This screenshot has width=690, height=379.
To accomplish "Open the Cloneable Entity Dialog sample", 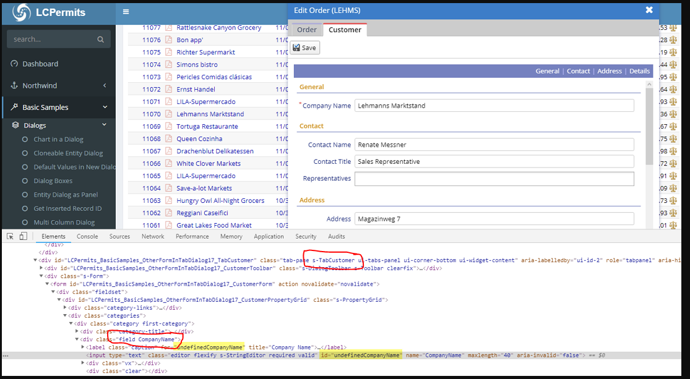I will pyautogui.click(x=68, y=153).
